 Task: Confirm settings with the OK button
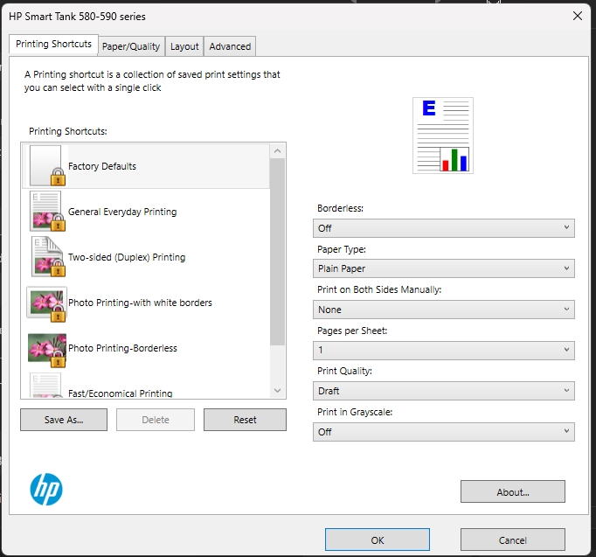[x=378, y=540]
